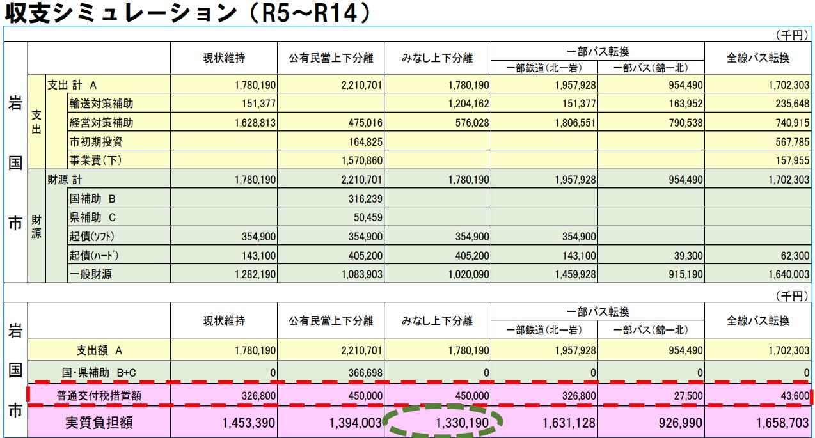Click the 起債(ソフト) row label
Screen dimensions: 815x438
coord(95,237)
